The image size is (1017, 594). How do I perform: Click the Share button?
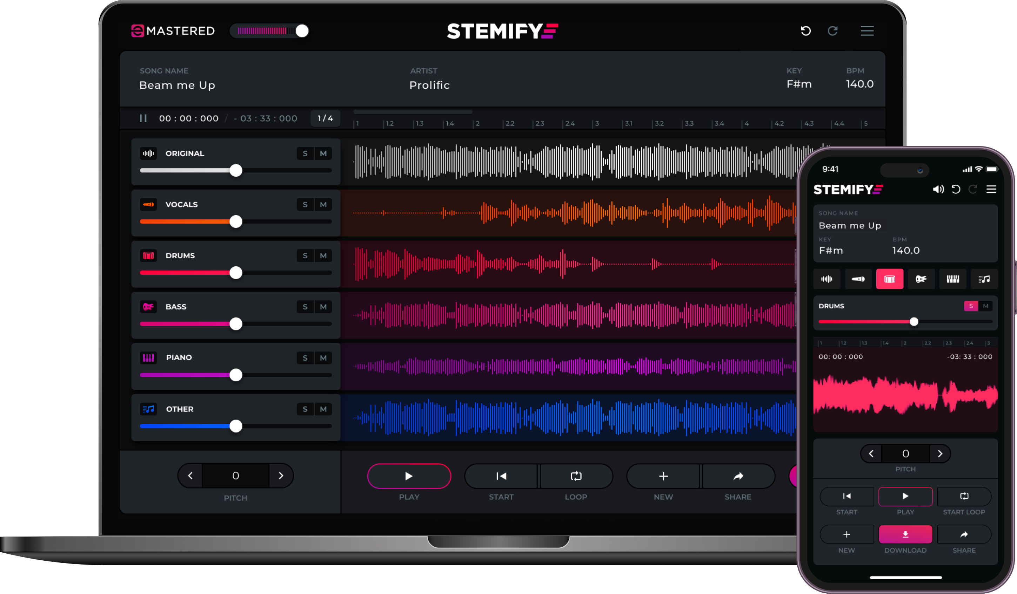[738, 476]
